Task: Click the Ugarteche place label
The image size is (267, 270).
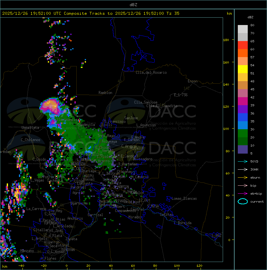Action: (79, 203)
